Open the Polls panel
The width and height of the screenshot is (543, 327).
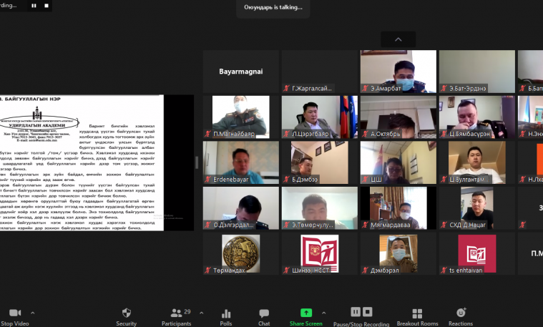pyautogui.click(x=226, y=313)
